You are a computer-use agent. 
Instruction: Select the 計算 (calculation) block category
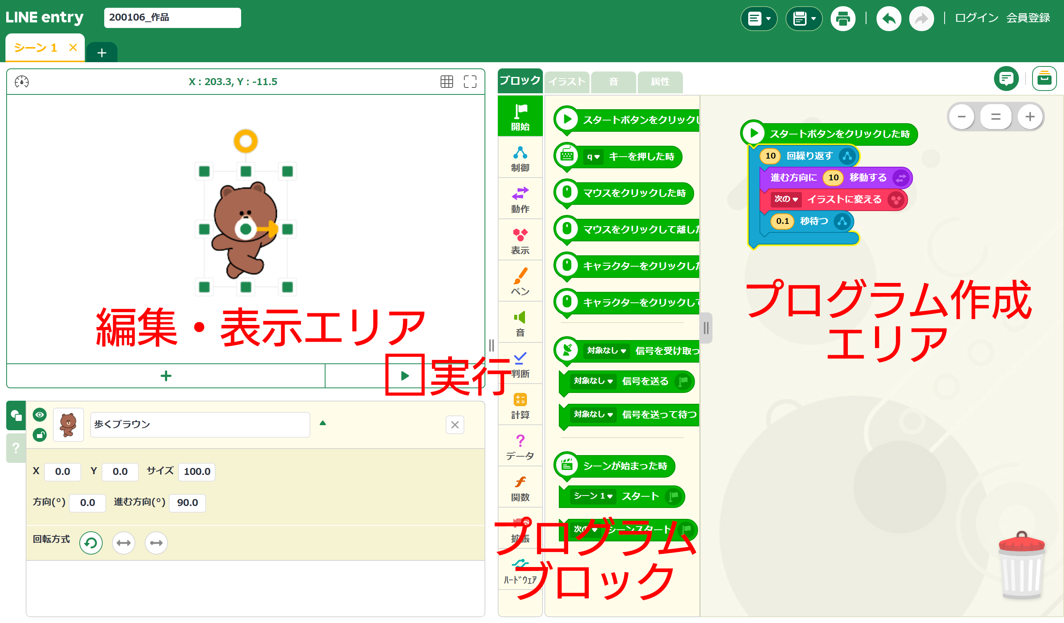[x=520, y=404]
